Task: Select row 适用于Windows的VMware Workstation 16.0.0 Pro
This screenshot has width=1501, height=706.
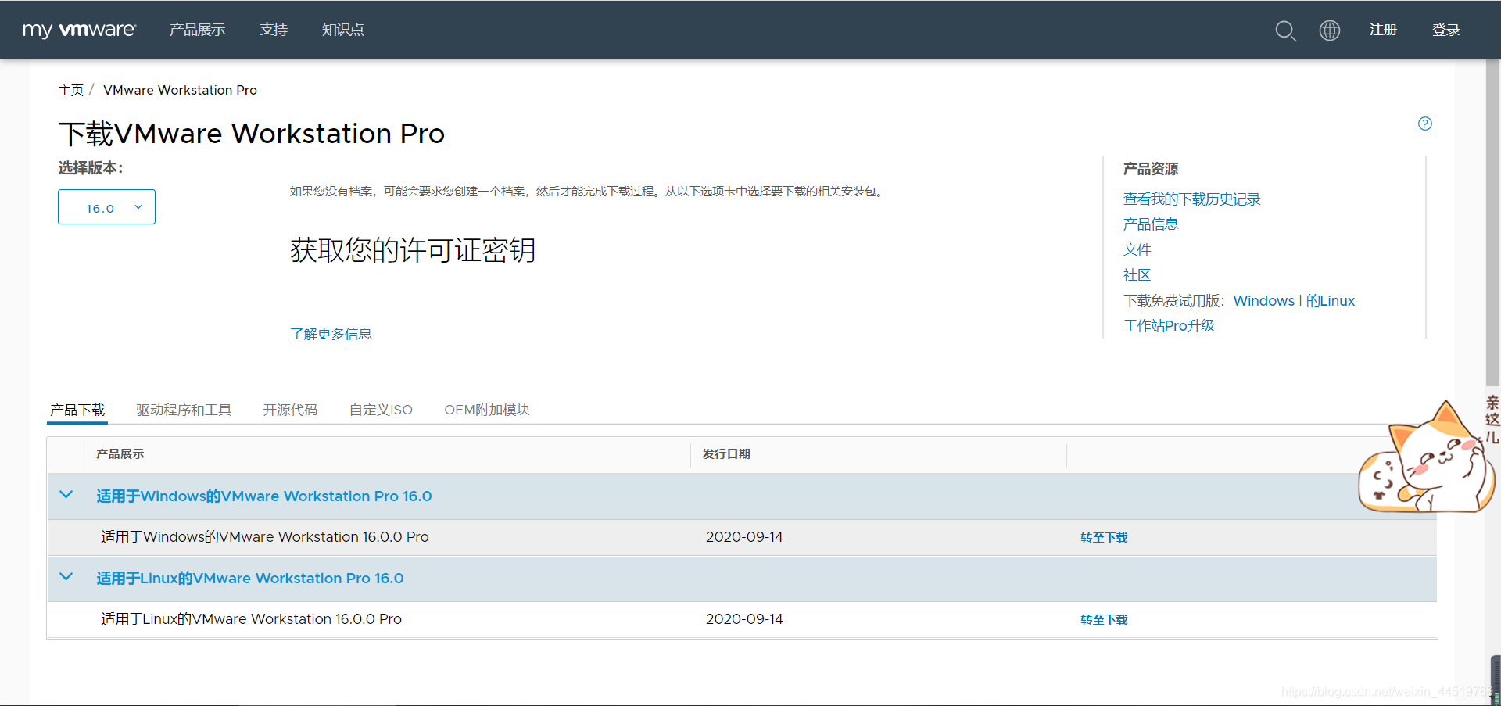Action: (x=742, y=537)
